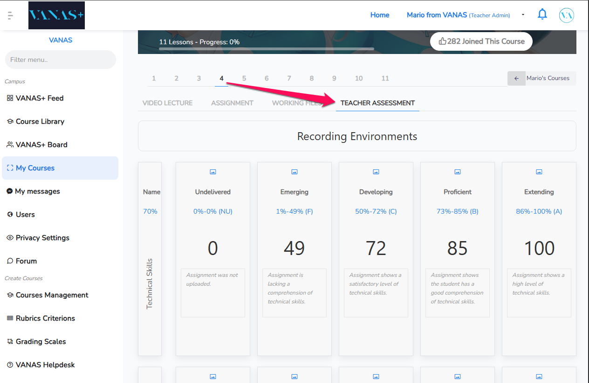Select the Proficient score 85
This screenshot has width=589, height=383.
458,249
